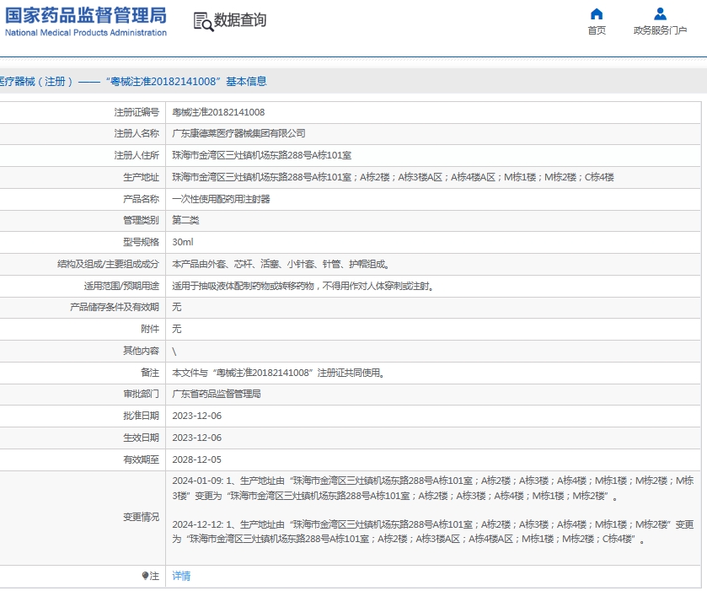Click the 批准日期 row label
The height and width of the screenshot is (591, 707).
coord(141,416)
